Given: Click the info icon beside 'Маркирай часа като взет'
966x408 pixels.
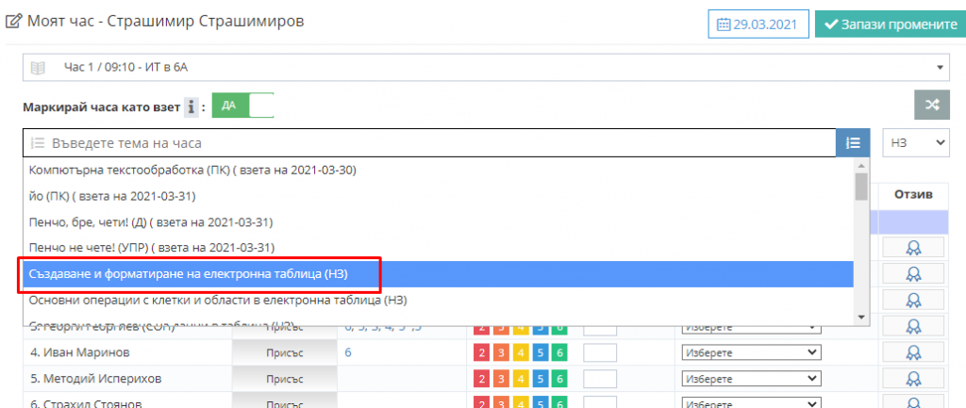Looking at the screenshot, I should pyautogui.click(x=192, y=107).
